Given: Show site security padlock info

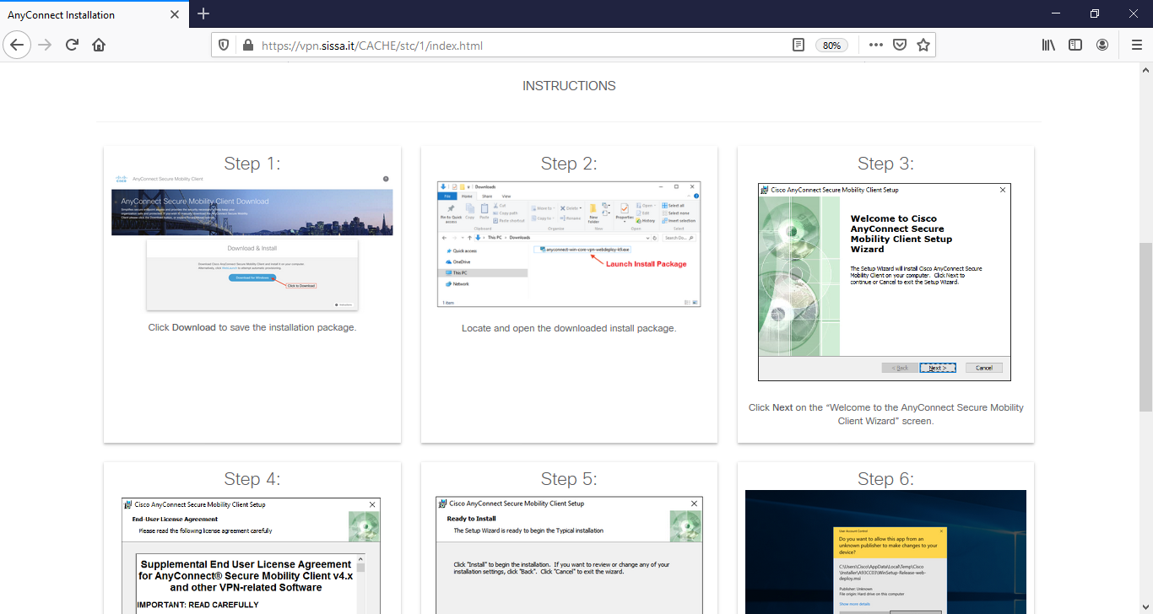Looking at the screenshot, I should tap(247, 46).
